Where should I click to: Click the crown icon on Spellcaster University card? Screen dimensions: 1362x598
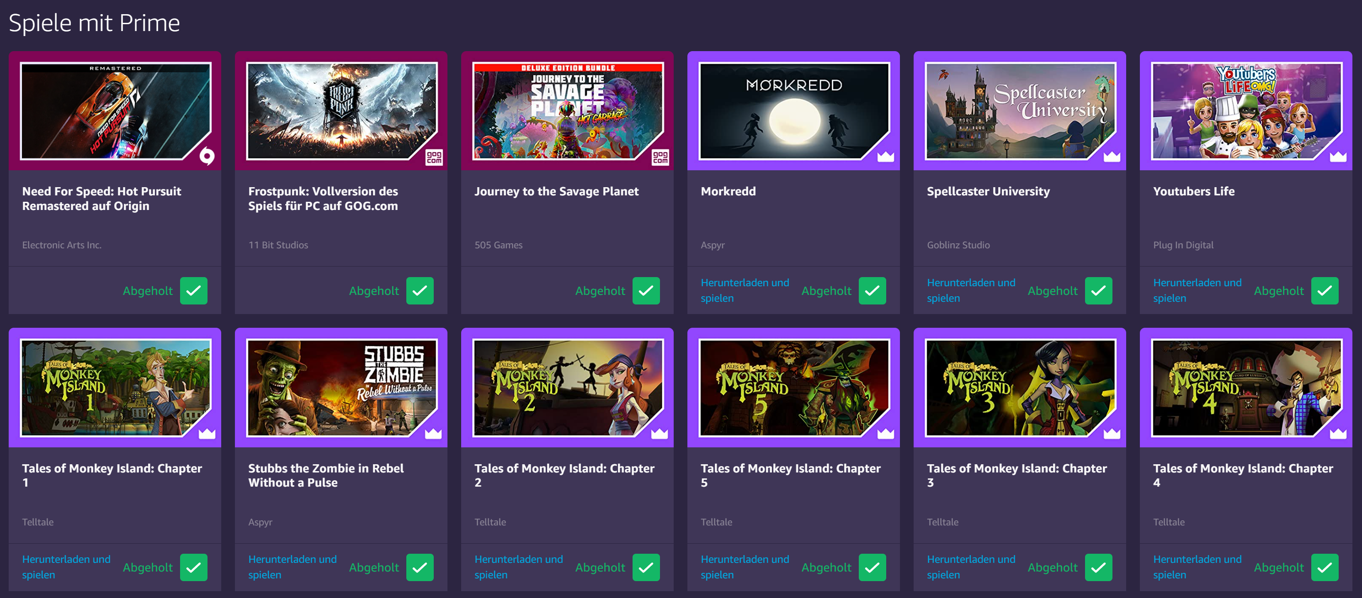pyautogui.click(x=1112, y=157)
